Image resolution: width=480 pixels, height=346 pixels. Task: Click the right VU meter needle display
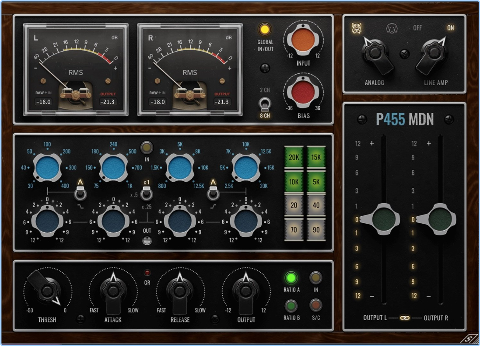click(x=190, y=69)
